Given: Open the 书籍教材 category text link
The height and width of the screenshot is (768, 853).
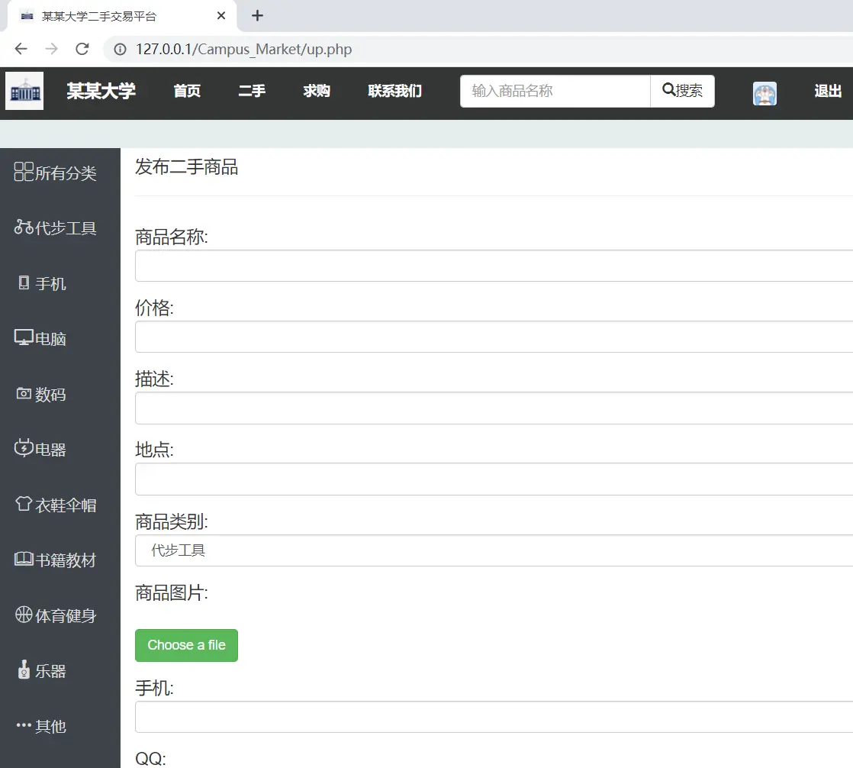Looking at the screenshot, I should 66,560.
